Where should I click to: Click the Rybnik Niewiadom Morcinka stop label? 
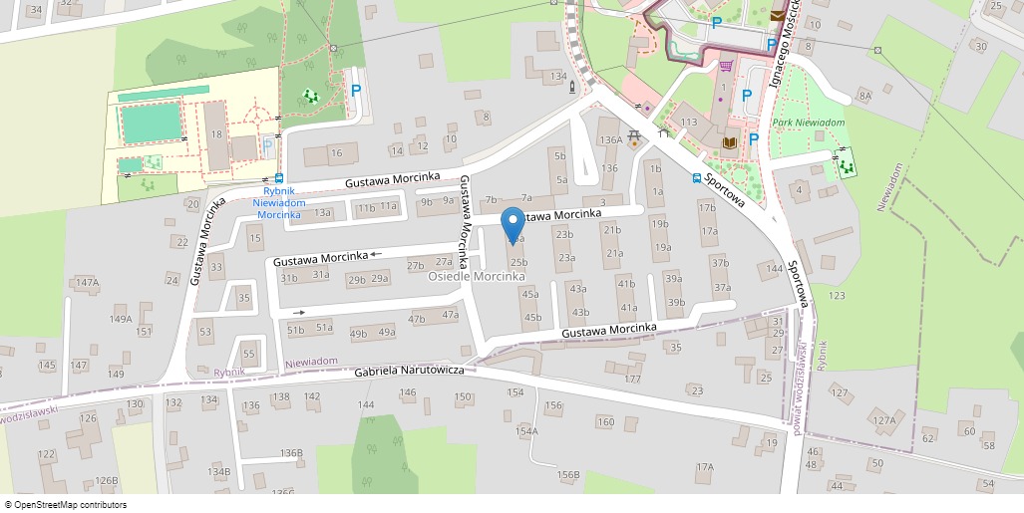point(279,203)
